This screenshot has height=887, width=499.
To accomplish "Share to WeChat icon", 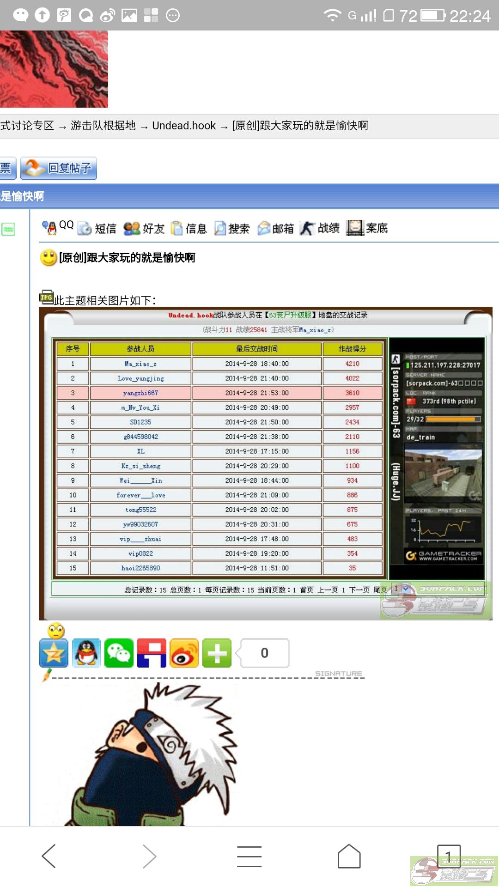I will point(119,653).
